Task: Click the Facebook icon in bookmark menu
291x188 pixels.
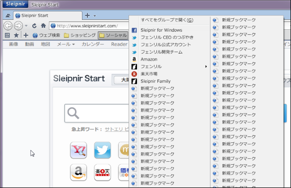Action: pyautogui.click(x=134, y=30)
